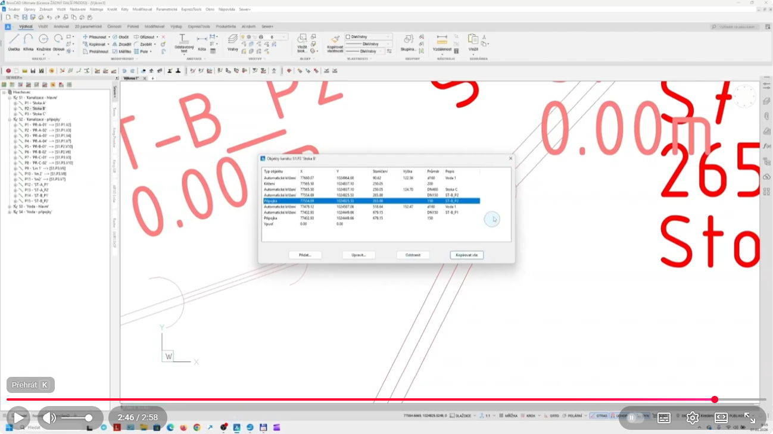The width and height of the screenshot is (773, 434).
Task: Expand the S3 'Voda - hlavní' tree node
Action: pyautogui.click(x=10, y=207)
